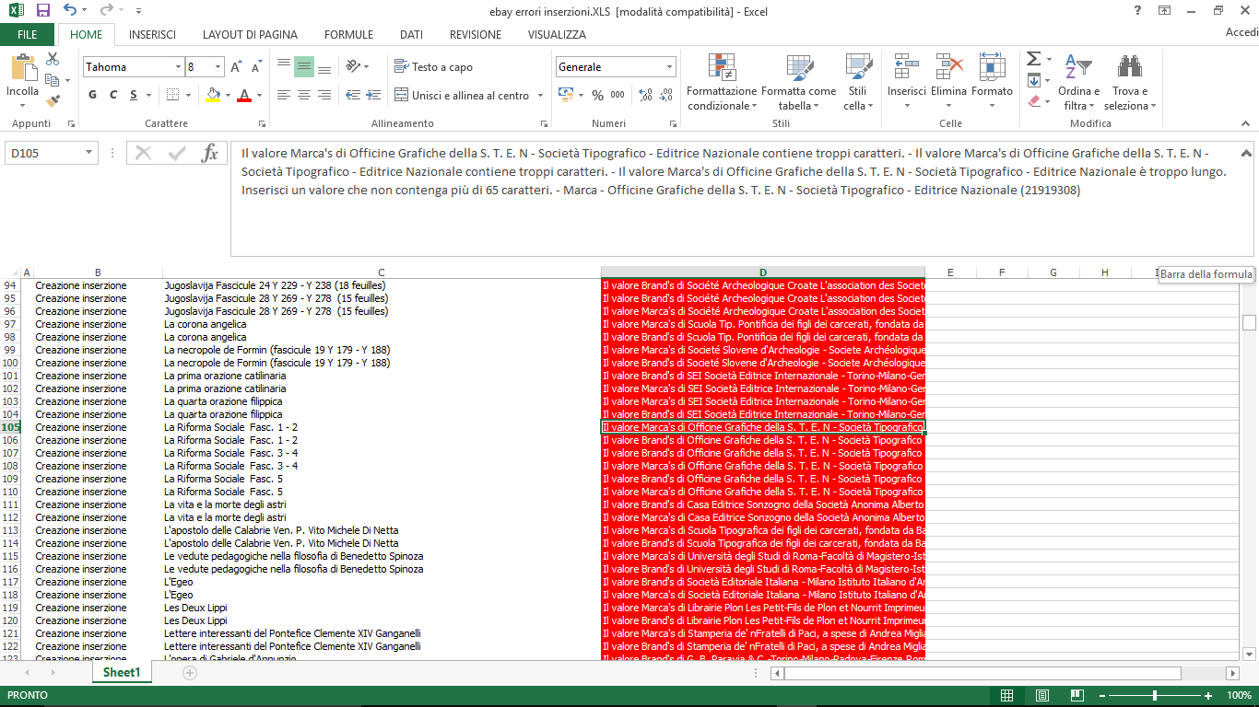Switch to Page Layout view in status bar

point(1042,695)
